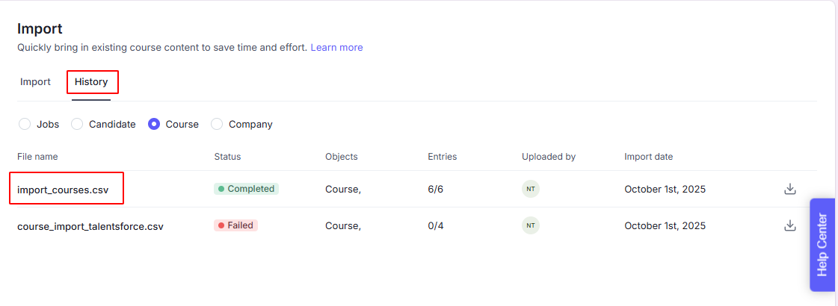Screen dimensions: 838x306
Task: Click the Status column header
Action: pyautogui.click(x=227, y=157)
